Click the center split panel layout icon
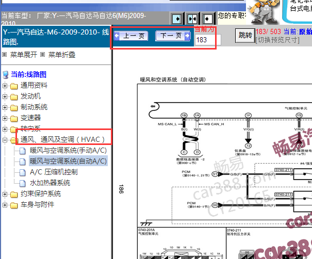 tap(192, 19)
